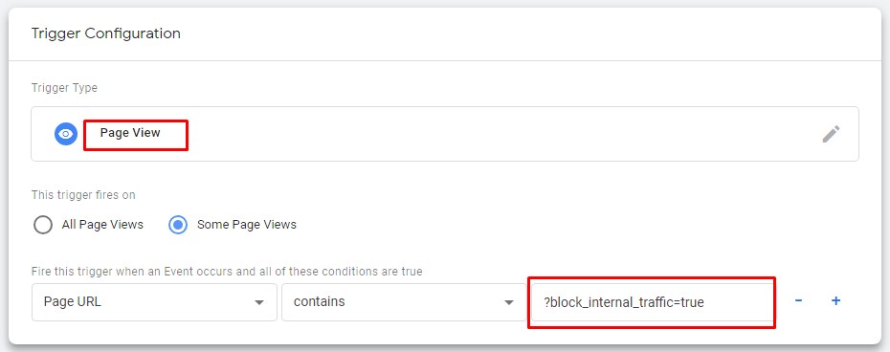The width and height of the screenshot is (890, 352).
Task: Click the pencil edit icon for trigger type
Action: [831, 134]
